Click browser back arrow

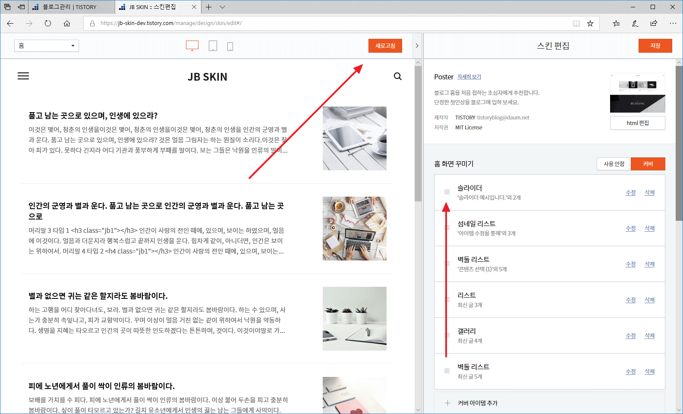tap(10, 23)
